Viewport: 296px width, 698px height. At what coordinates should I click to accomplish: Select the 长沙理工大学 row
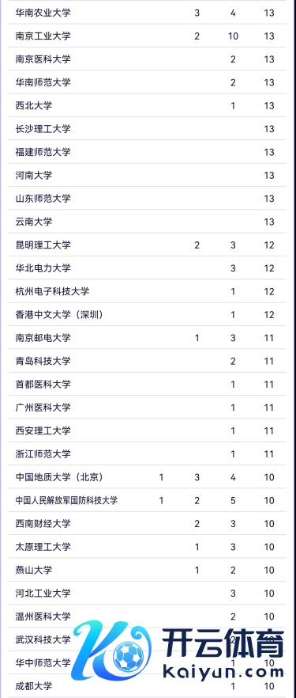pyautogui.click(x=148, y=129)
